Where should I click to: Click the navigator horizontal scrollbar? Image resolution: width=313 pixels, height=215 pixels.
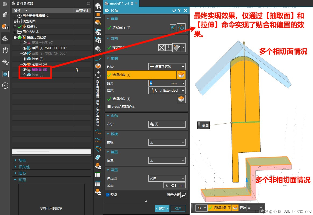point(33,152)
